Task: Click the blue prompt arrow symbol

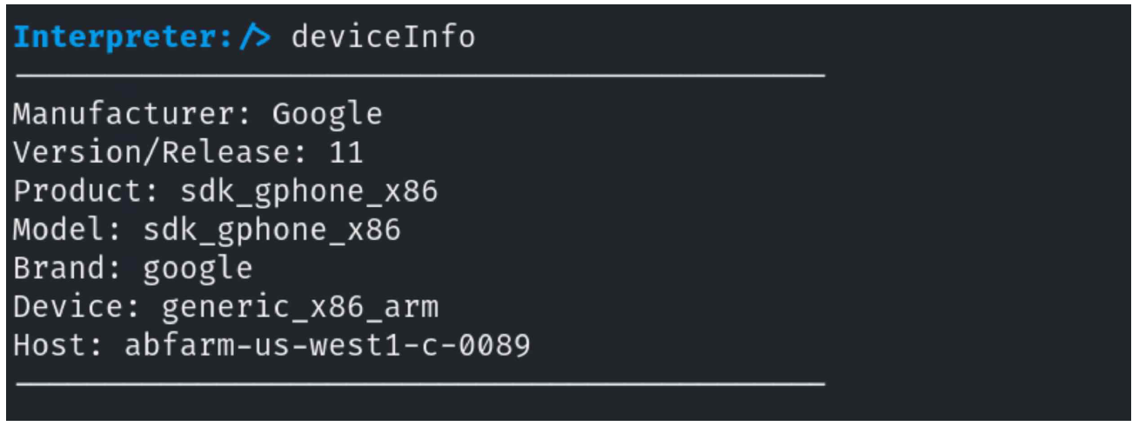Action: 257,38
